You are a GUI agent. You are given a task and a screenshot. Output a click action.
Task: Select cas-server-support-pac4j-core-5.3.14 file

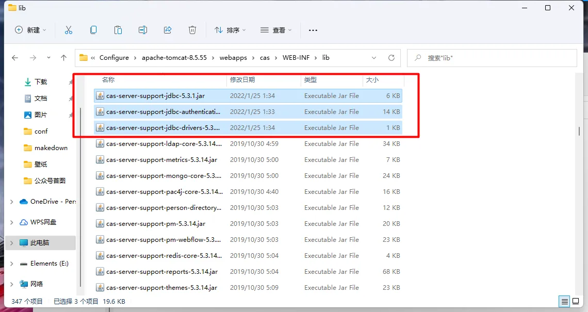(248, 192)
